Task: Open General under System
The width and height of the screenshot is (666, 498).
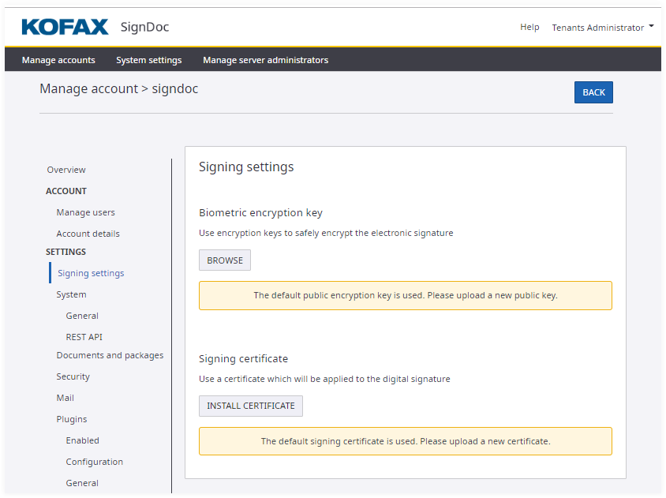Action: [82, 316]
